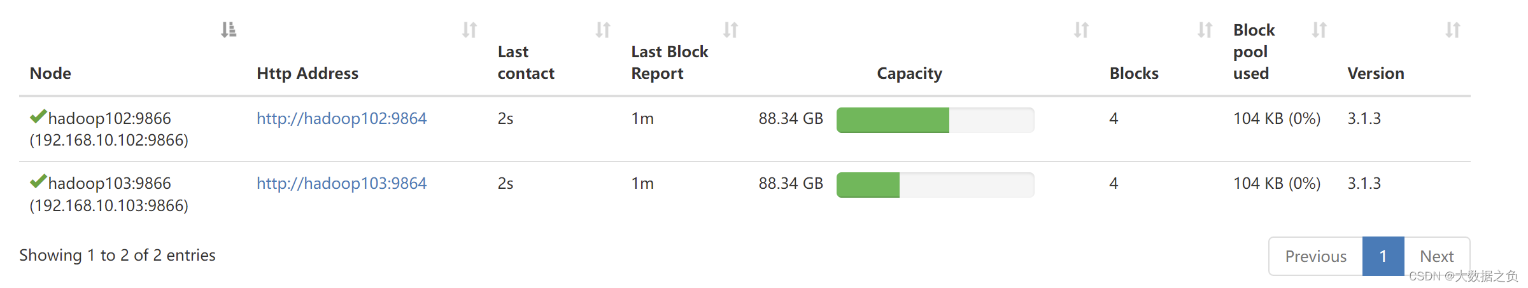This screenshot has width=1528, height=288.
Task: Click the Capacity column sort icon
Action: pyautogui.click(x=1082, y=30)
